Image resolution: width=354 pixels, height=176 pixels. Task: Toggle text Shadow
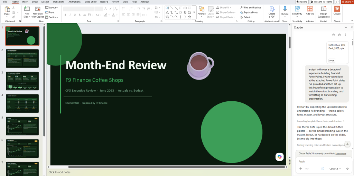click(x=80, y=15)
